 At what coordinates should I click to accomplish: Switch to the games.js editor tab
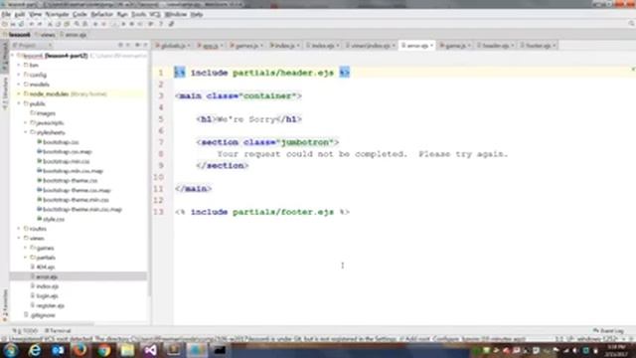[x=245, y=46]
